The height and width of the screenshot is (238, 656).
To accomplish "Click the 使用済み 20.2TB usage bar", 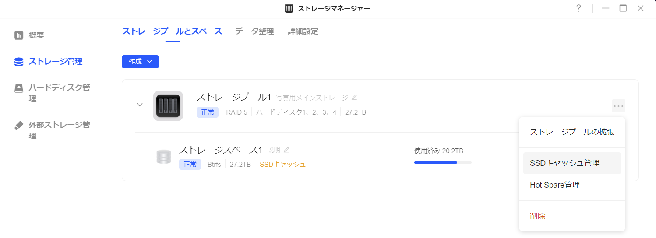I will click(x=443, y=162).
